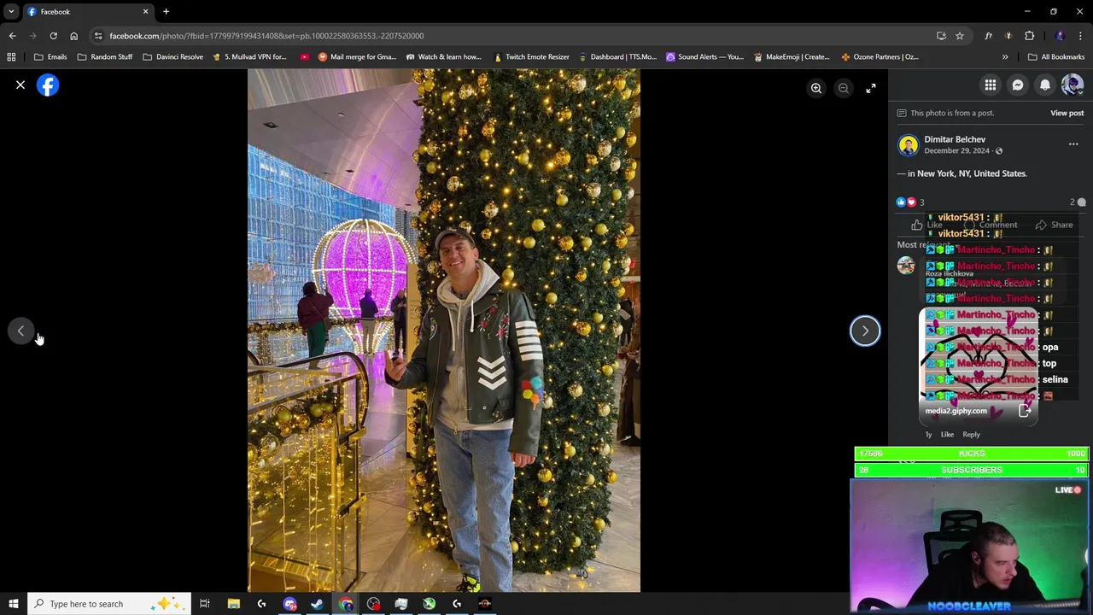Open File Explorer from taskbar

[233, 604]
